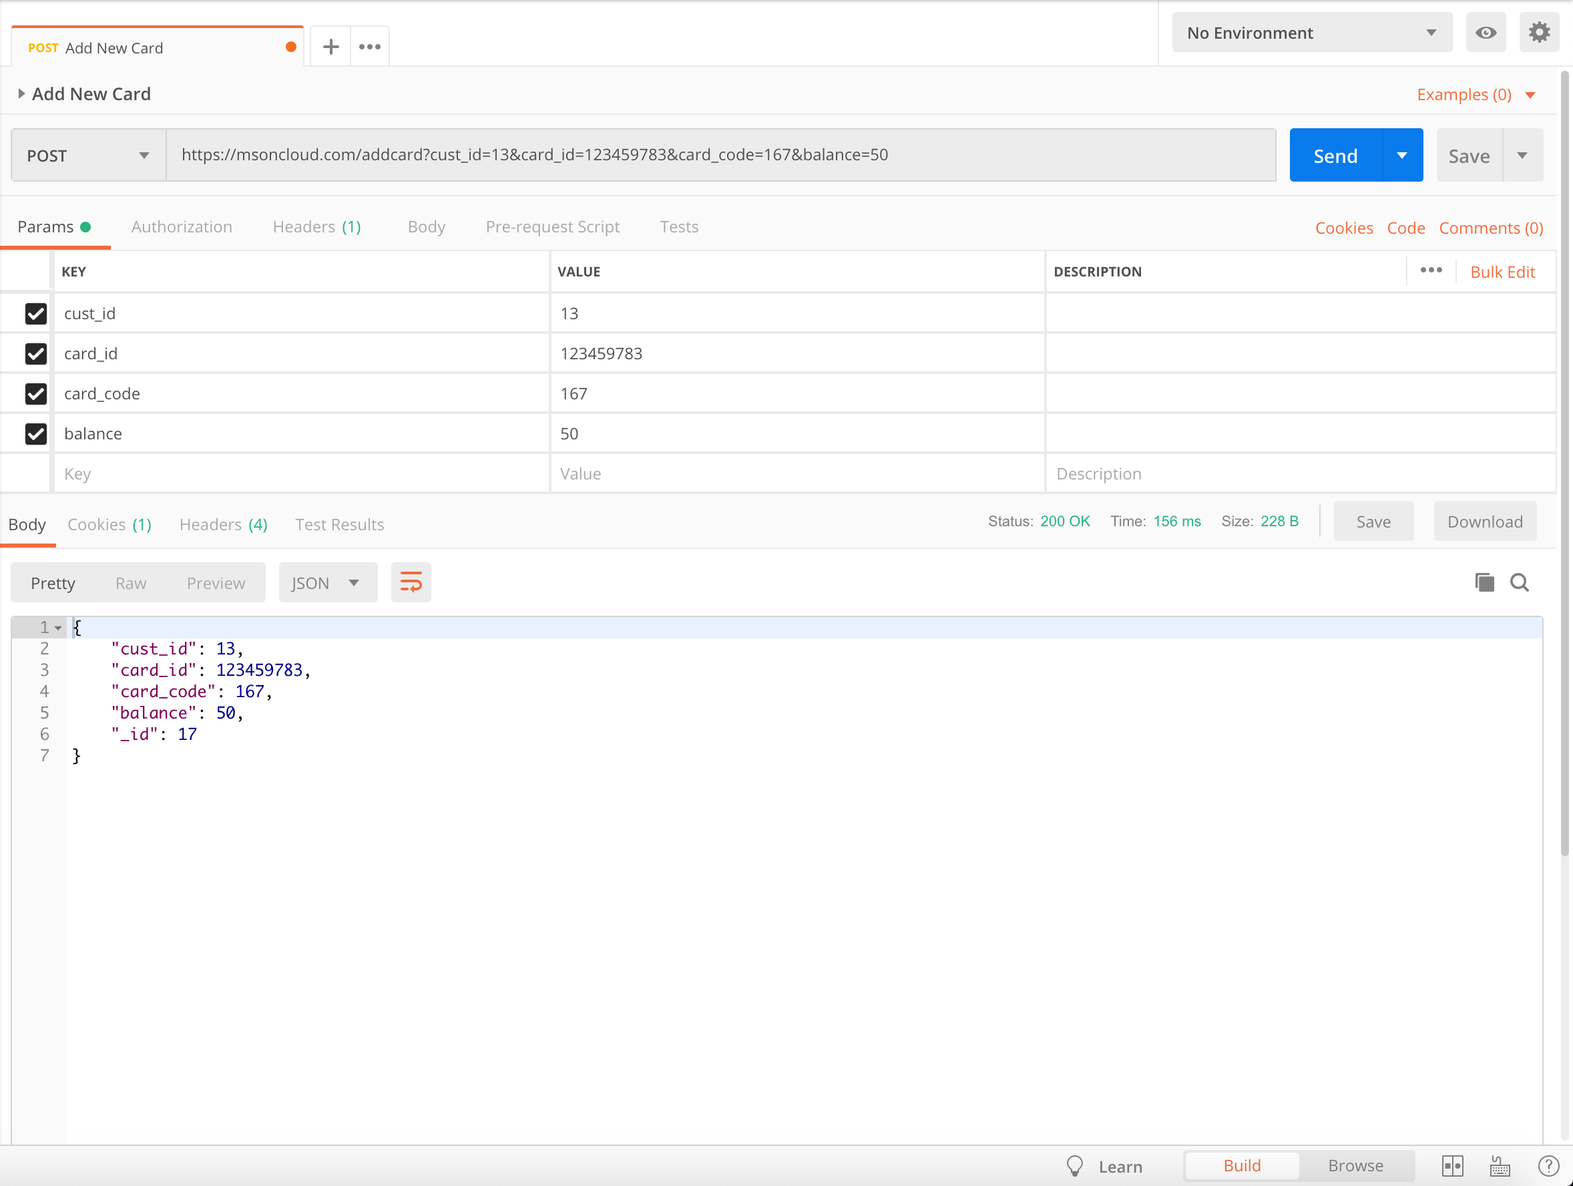The height and width of the screenshot is (1186, 1573).
Task: Download the response
Action: [x=1484, y=522]
